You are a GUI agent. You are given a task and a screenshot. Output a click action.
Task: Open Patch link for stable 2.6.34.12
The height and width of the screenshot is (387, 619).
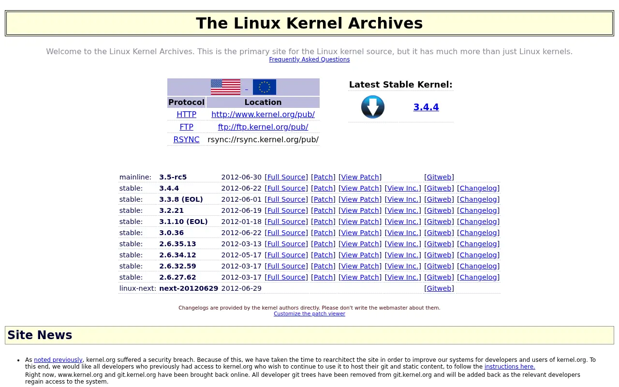[x=323, y=255]
